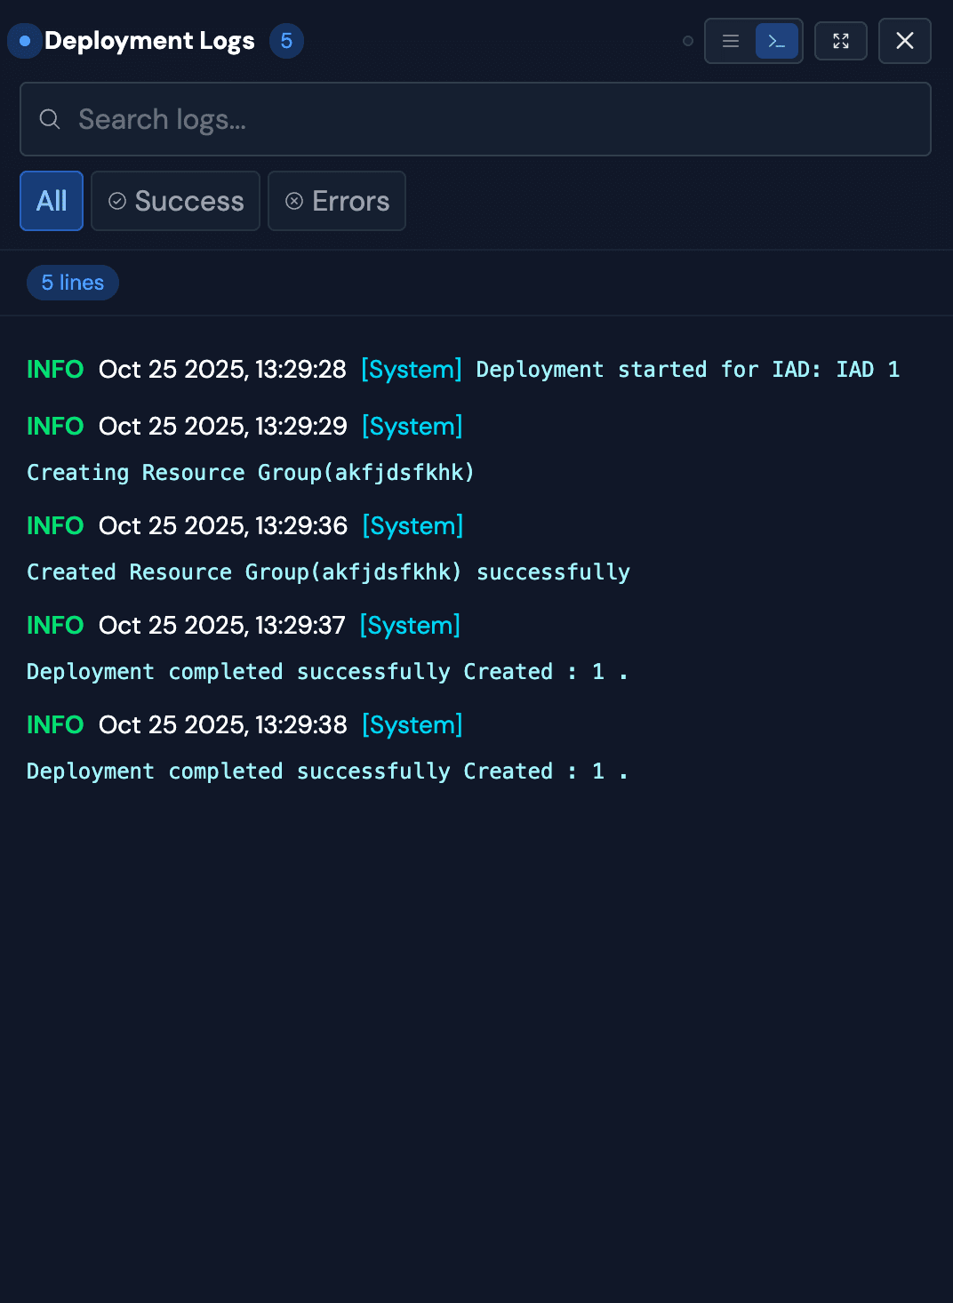Toggle the Success log filter
The width and height of the screenshot is (953, 1303).
pyautogui.click(x=175, y=201)
